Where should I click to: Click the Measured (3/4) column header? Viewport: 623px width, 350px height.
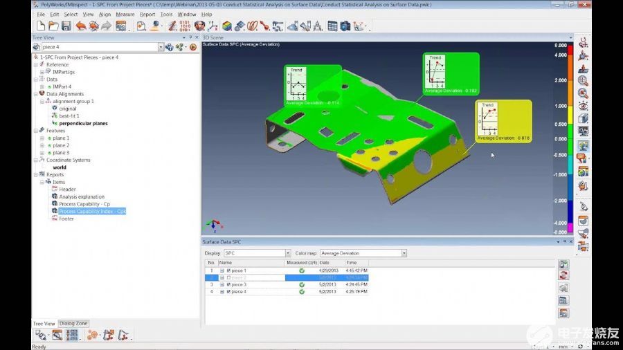click(x=302, y=263)
